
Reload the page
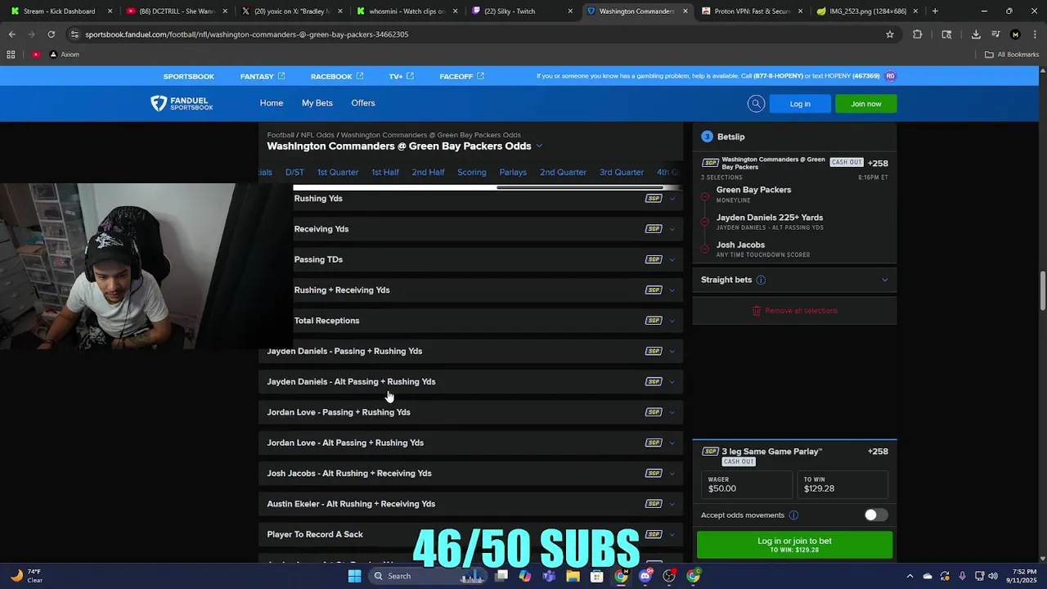(x=51, y=34)
